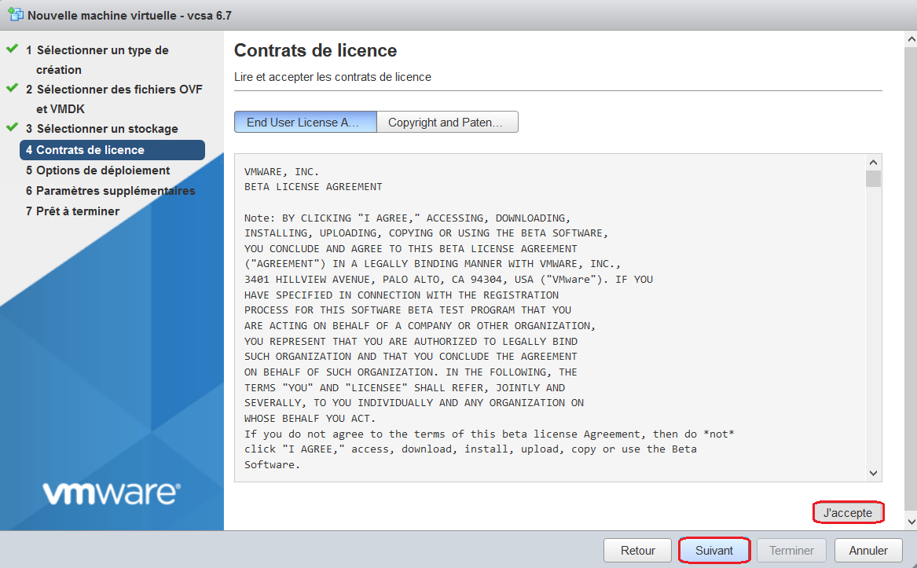Select step 6 Paramètres supplémentaires
Screen dimensions: 917x568
[x=111, y=191]
